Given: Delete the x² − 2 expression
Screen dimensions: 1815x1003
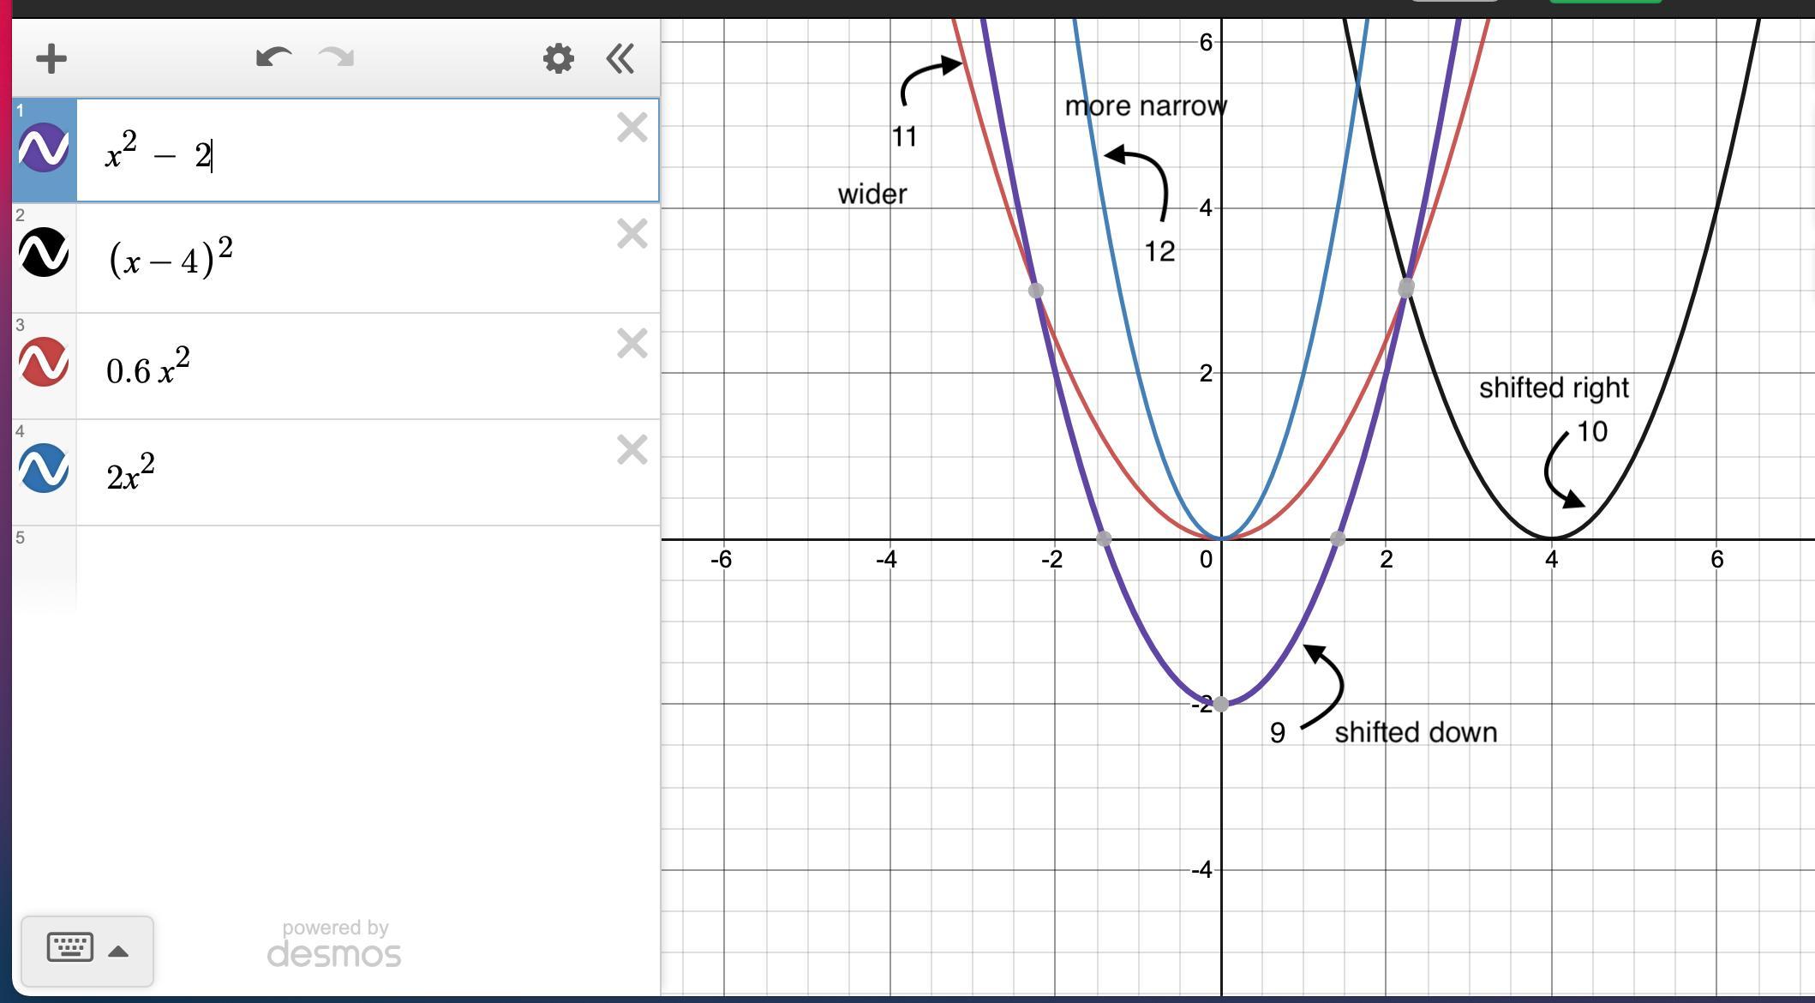Looking at the screenshot, I should (x=632, y=128).
